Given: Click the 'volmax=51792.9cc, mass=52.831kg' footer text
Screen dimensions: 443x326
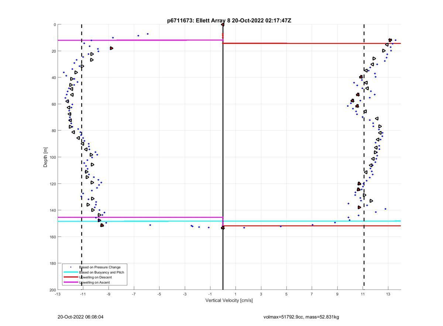Looking at the screenshot, I should [301, 317].
